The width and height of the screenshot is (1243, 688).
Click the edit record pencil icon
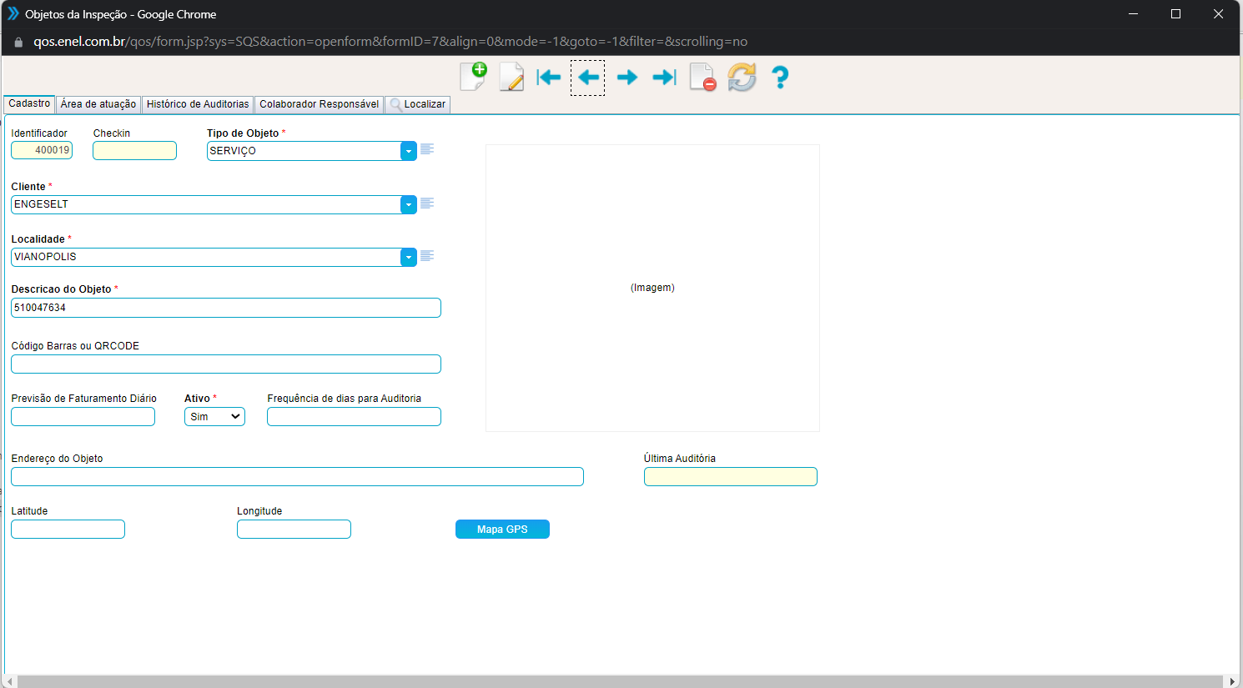(511, 77)
